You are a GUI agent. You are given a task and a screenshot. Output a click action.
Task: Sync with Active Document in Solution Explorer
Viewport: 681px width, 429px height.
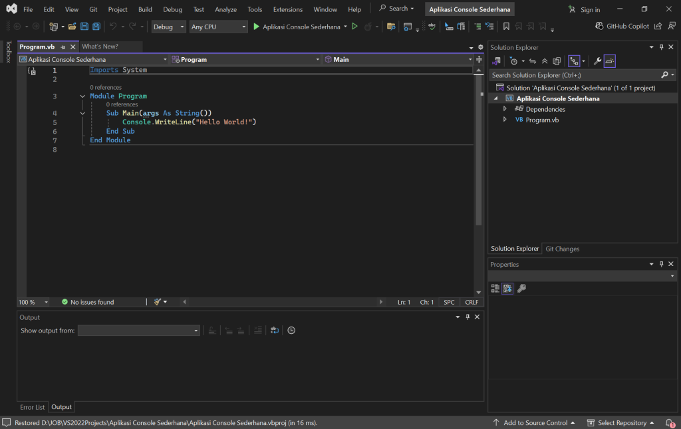point(533,61)
